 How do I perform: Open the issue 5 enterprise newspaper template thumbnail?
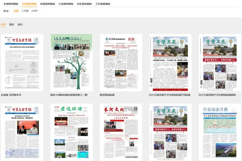click(x=22, y=63)
